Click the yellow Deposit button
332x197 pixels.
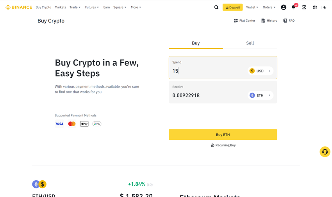232,7
